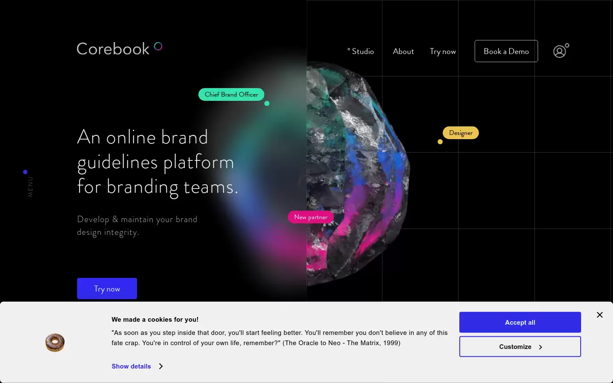
Task: Click the donut cookie image
Action: tap(55, 343)
